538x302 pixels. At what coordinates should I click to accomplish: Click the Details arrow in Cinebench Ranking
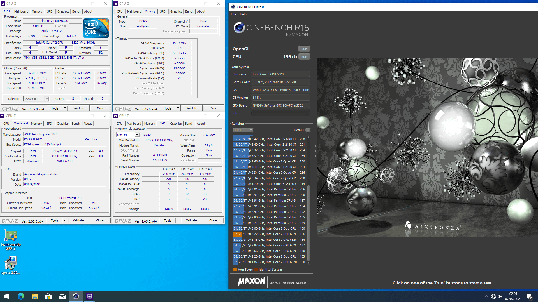(x=308, y=130)
